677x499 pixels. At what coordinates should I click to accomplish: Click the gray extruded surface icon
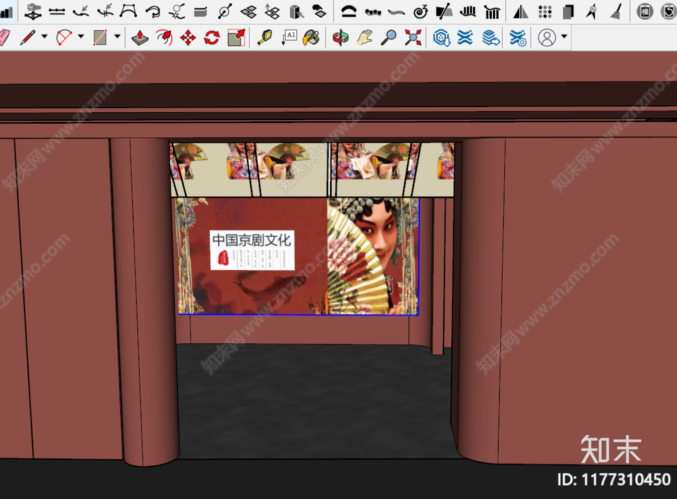pyautogui.click(x=201, y=11)
